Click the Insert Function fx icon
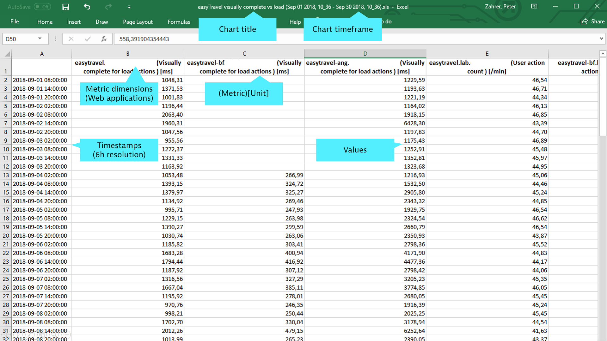Image resolution: width=607 pixels, height=341 pixels. [104, 39]
